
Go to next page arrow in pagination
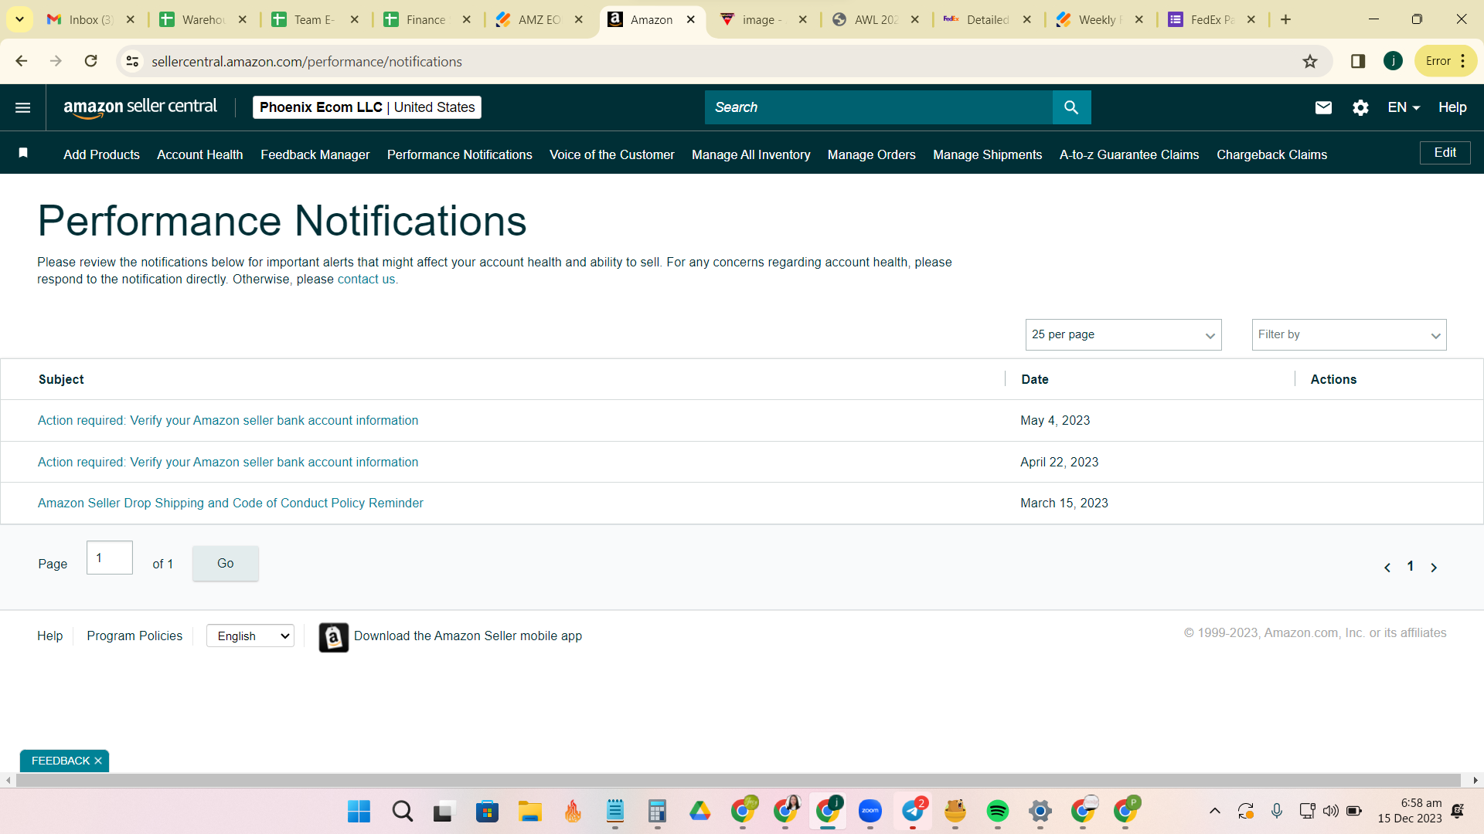[x=1434, y=568]
